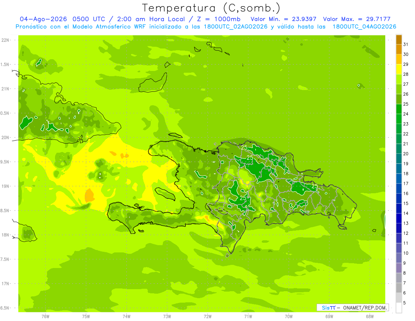Pick the white swatch below 5
The width and height of the screenshot is (415, 321).
click(399, 307)
